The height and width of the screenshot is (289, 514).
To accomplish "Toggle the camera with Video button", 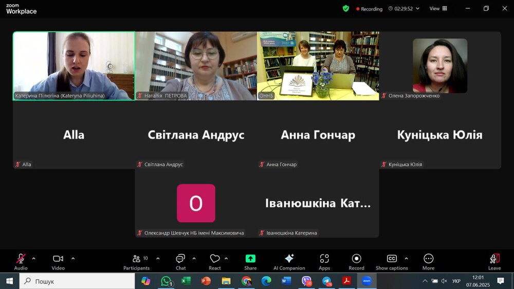I will click(58, 261).
